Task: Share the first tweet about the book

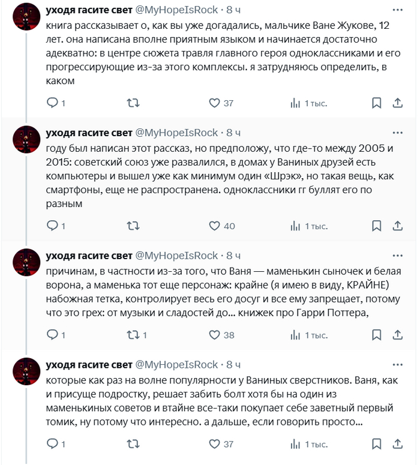Action: coord(397,103)
